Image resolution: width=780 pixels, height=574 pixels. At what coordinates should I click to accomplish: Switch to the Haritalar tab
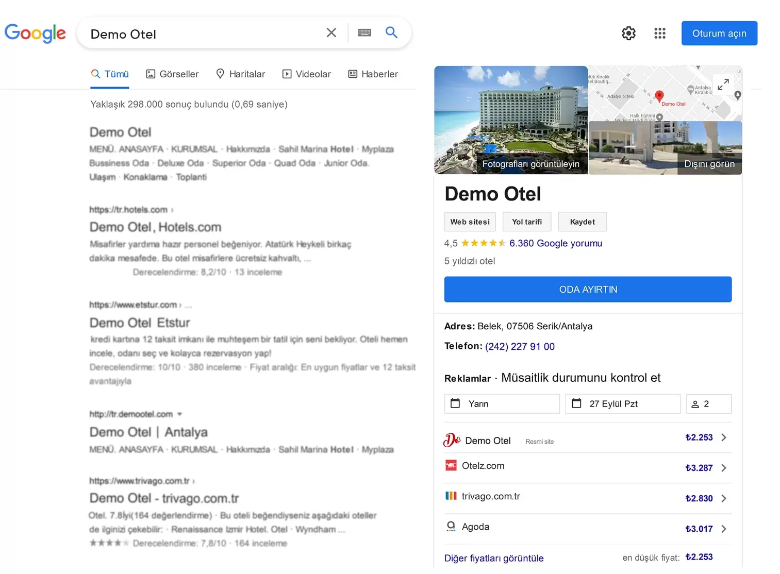click(240, 74)
